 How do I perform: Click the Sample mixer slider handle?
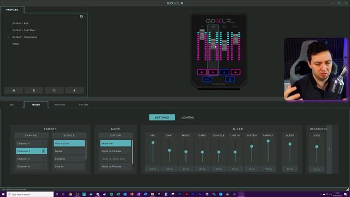click(268, 141)
